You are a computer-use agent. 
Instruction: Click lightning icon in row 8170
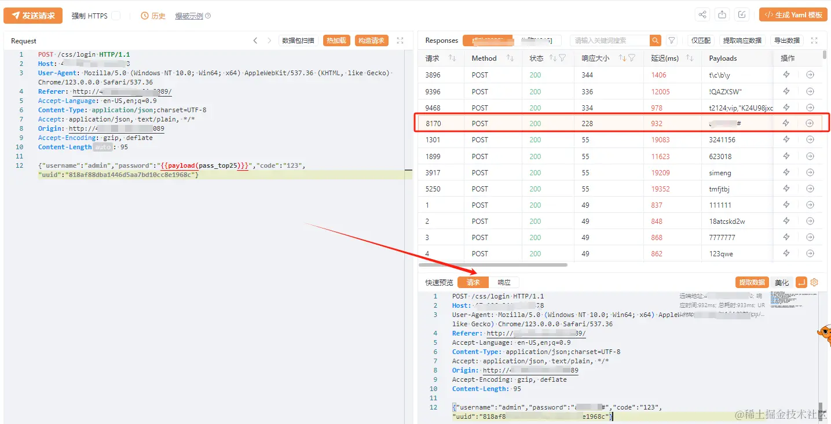tap(786, 123)
